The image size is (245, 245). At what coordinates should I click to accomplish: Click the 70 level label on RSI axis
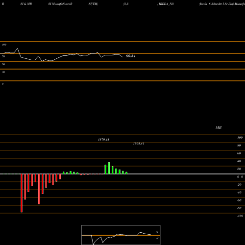pyautogui.click(x=3, y=56)
